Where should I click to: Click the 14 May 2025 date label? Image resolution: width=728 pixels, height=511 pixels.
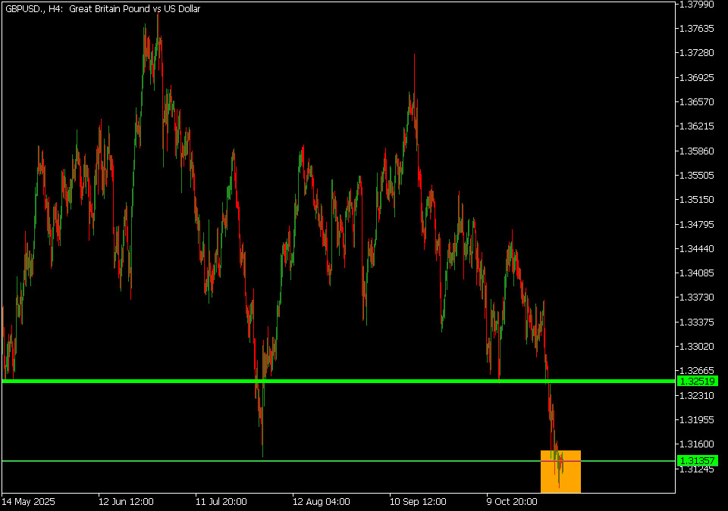[x=28, y=501]
